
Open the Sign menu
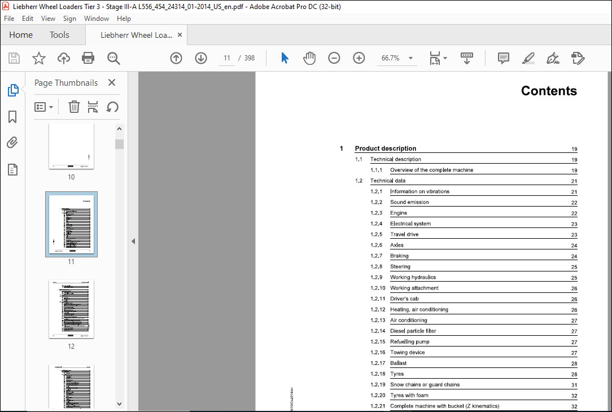coord(69,18)
